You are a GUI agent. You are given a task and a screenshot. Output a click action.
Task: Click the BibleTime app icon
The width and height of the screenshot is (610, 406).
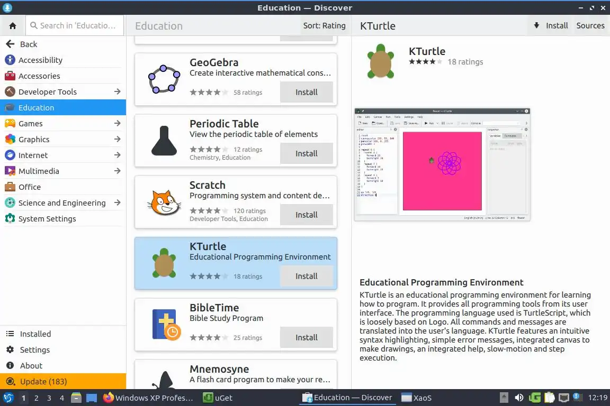pyautogui.click(x=166, y=325)
